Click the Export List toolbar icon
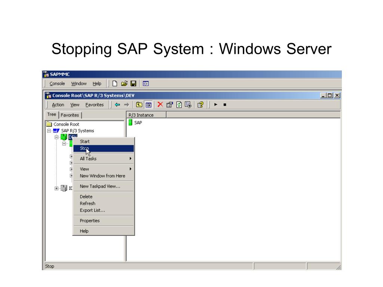 (188, 105)
